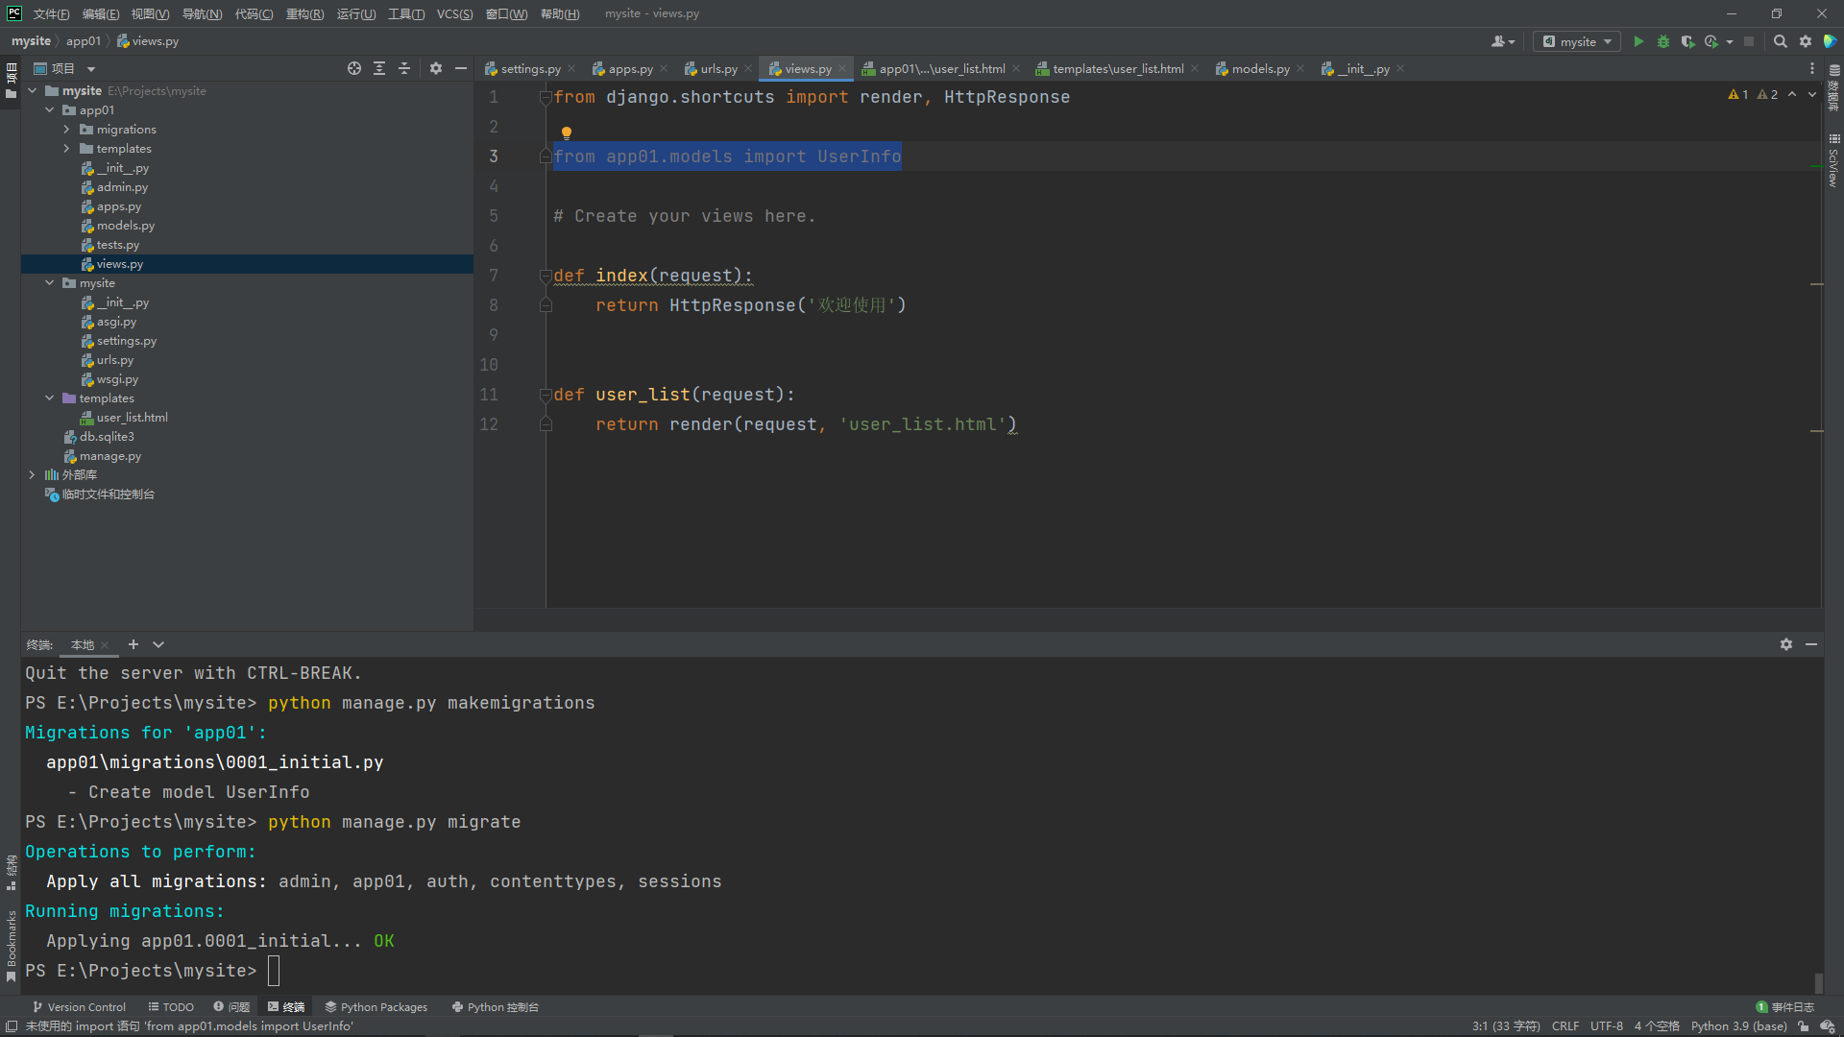
Task: Hide the terminal panel with minus icon
Action: point(1811,644)
